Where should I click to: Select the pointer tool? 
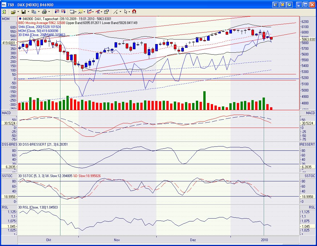(125, 12)
